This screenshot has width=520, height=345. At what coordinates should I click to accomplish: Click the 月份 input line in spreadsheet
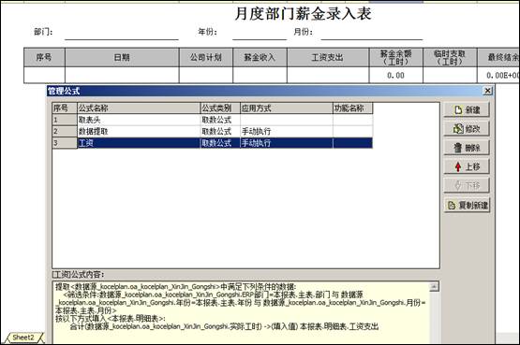coord(371,33)
